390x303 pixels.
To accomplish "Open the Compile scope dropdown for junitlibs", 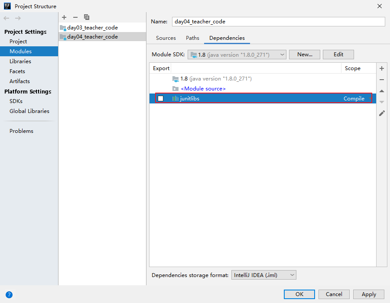I will pyautogui.click(x=354, y=99).
